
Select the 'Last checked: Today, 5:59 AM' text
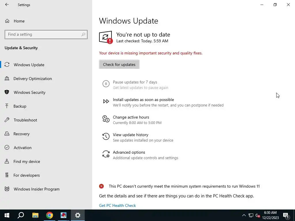pyautogui.click(x=142, y=41)
